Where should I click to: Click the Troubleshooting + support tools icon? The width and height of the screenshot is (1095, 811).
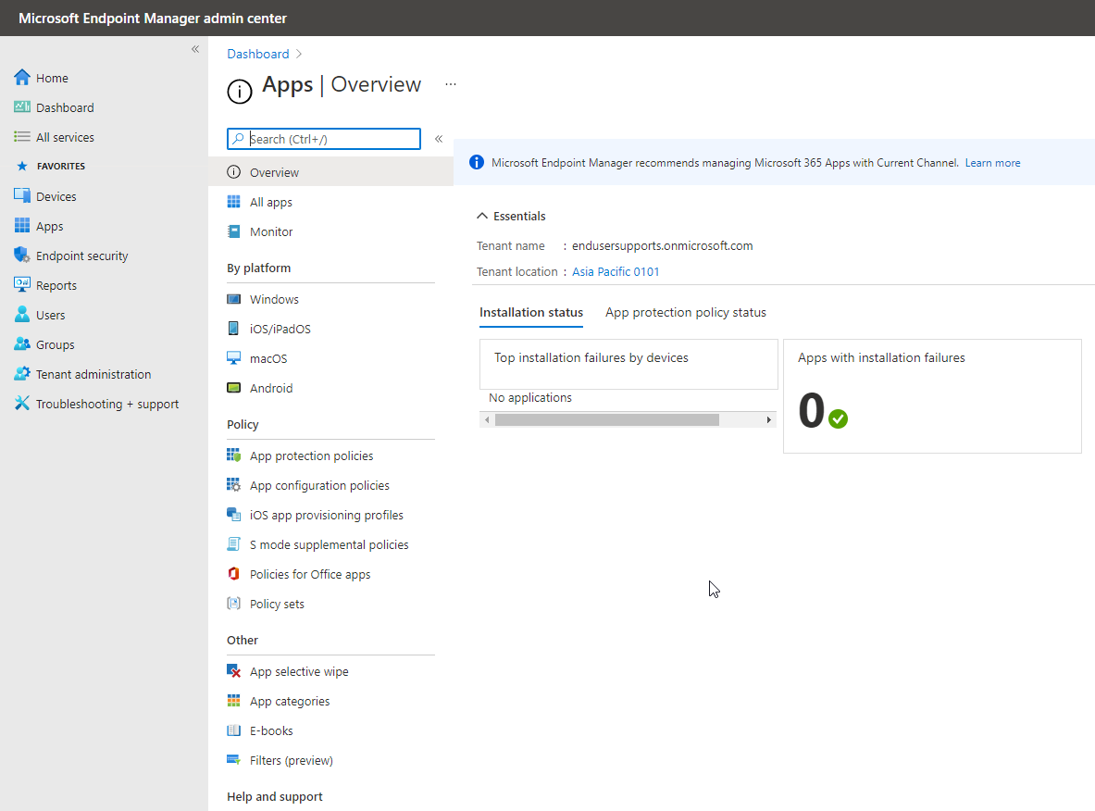22,403
